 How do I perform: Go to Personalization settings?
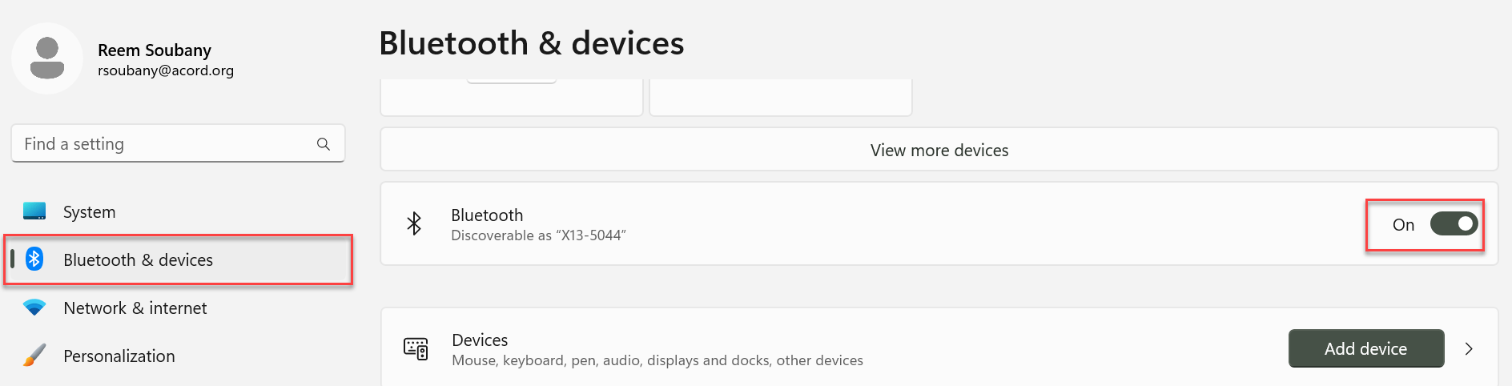pyautogui.click(x=119, y=356)
